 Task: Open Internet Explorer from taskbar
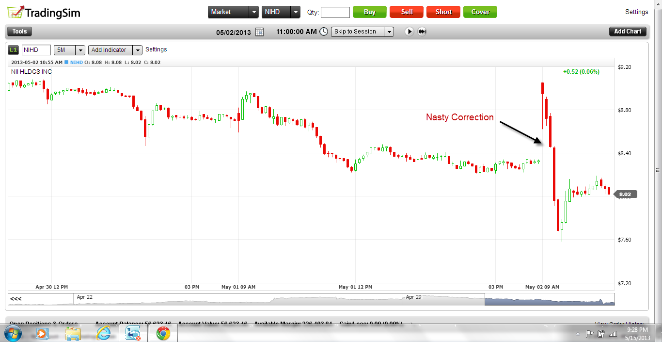103,333
